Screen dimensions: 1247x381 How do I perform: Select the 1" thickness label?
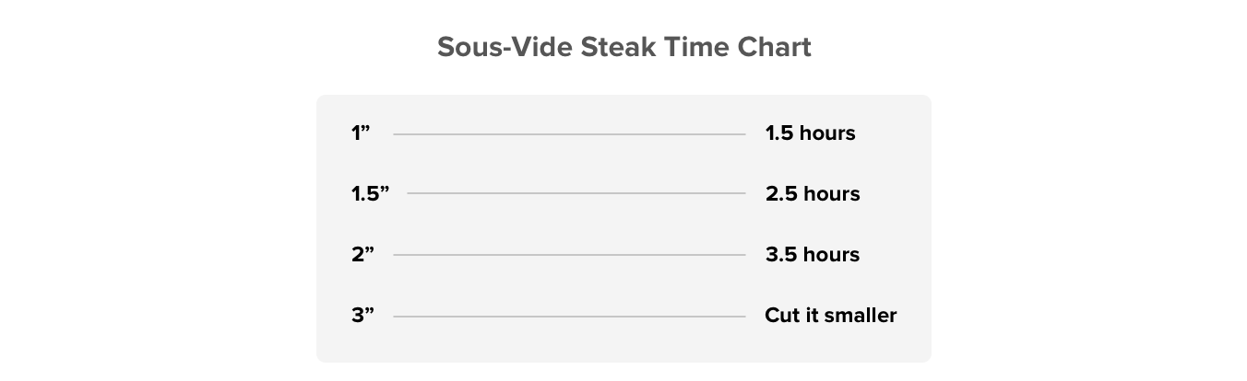coord(361,133)
